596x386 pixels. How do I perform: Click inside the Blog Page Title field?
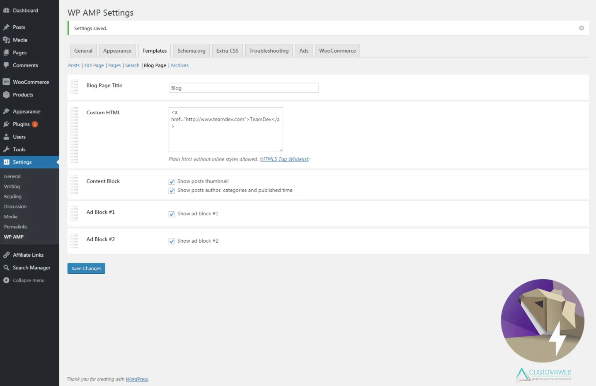(x=243, y=87)
